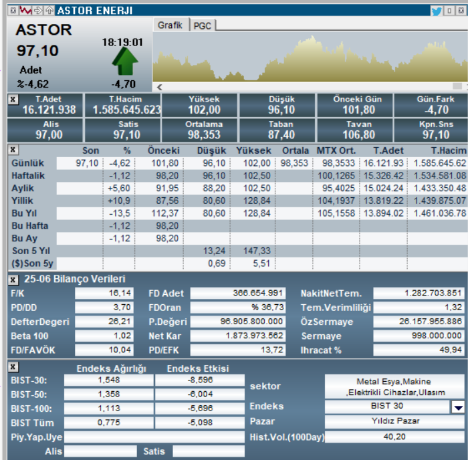The width and height of the screenshot is (468, 460).
Task: Click the chart icon in the title bar
Action: (25, 11)
